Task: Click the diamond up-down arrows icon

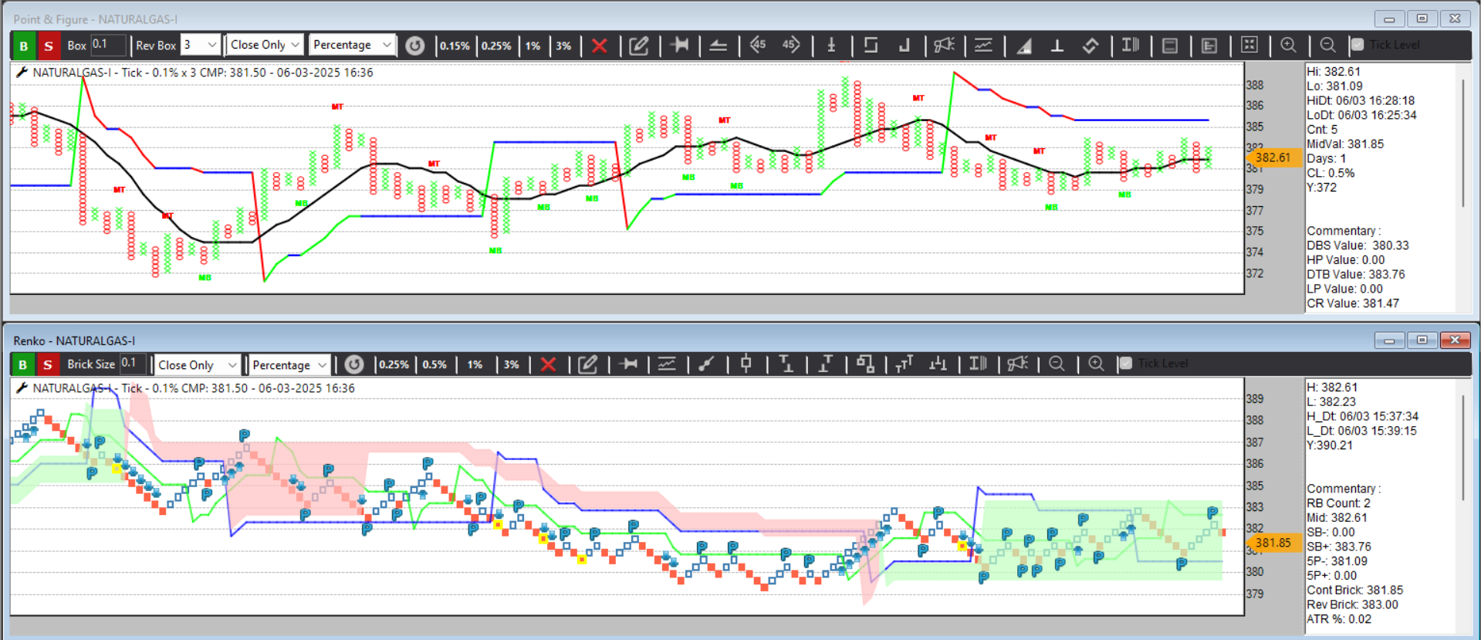Action: tap(1090, 46)
